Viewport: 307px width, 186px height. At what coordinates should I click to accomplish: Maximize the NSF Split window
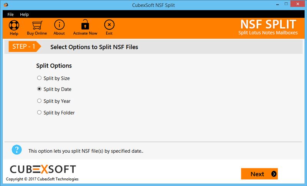(x=286, y=4)
